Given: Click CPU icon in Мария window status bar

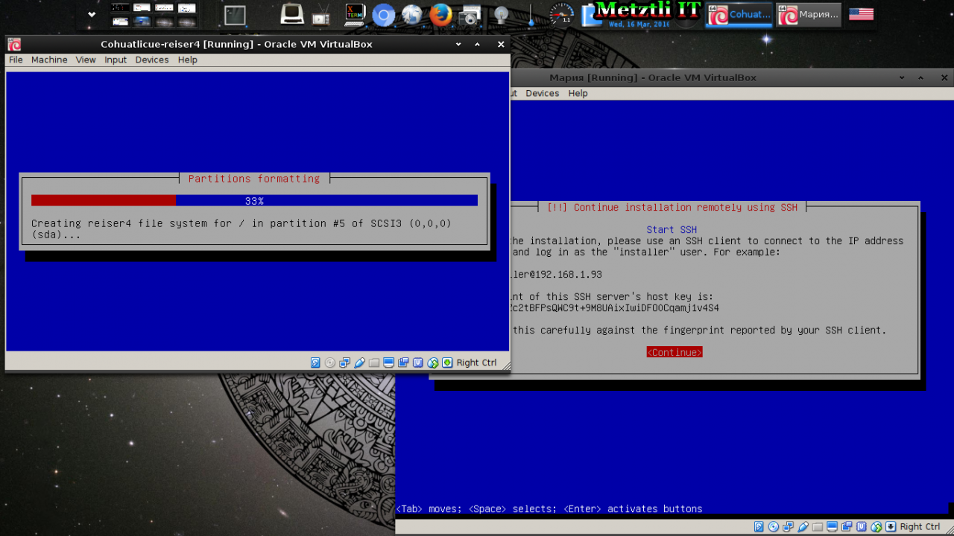Looking at the screenshot, I should click(862, 526).
